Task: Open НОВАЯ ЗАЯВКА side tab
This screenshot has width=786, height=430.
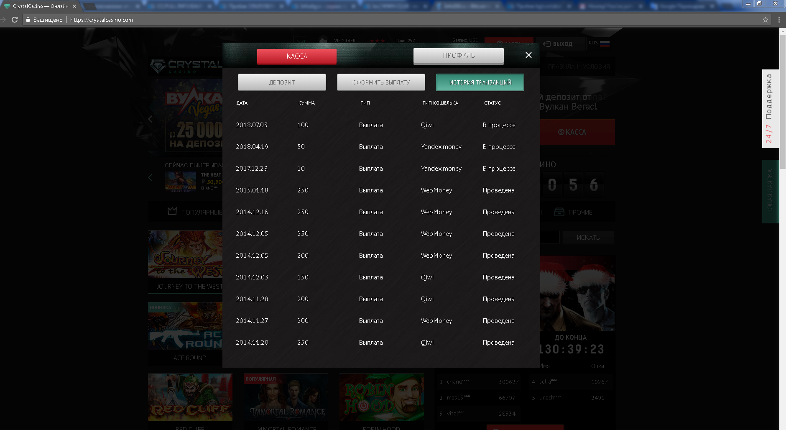Action: tap(770, 192)
